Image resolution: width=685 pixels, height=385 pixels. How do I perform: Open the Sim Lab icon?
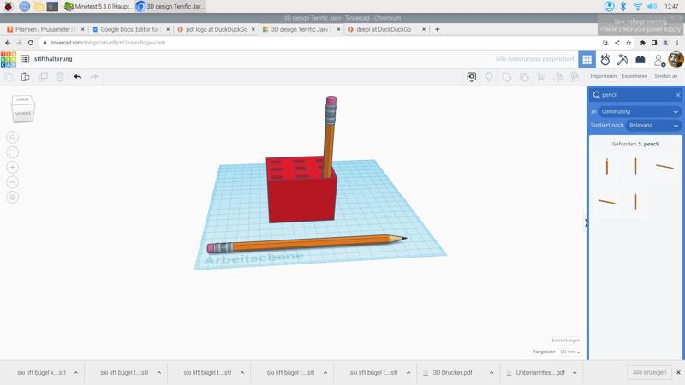click(x=605, y=60)
